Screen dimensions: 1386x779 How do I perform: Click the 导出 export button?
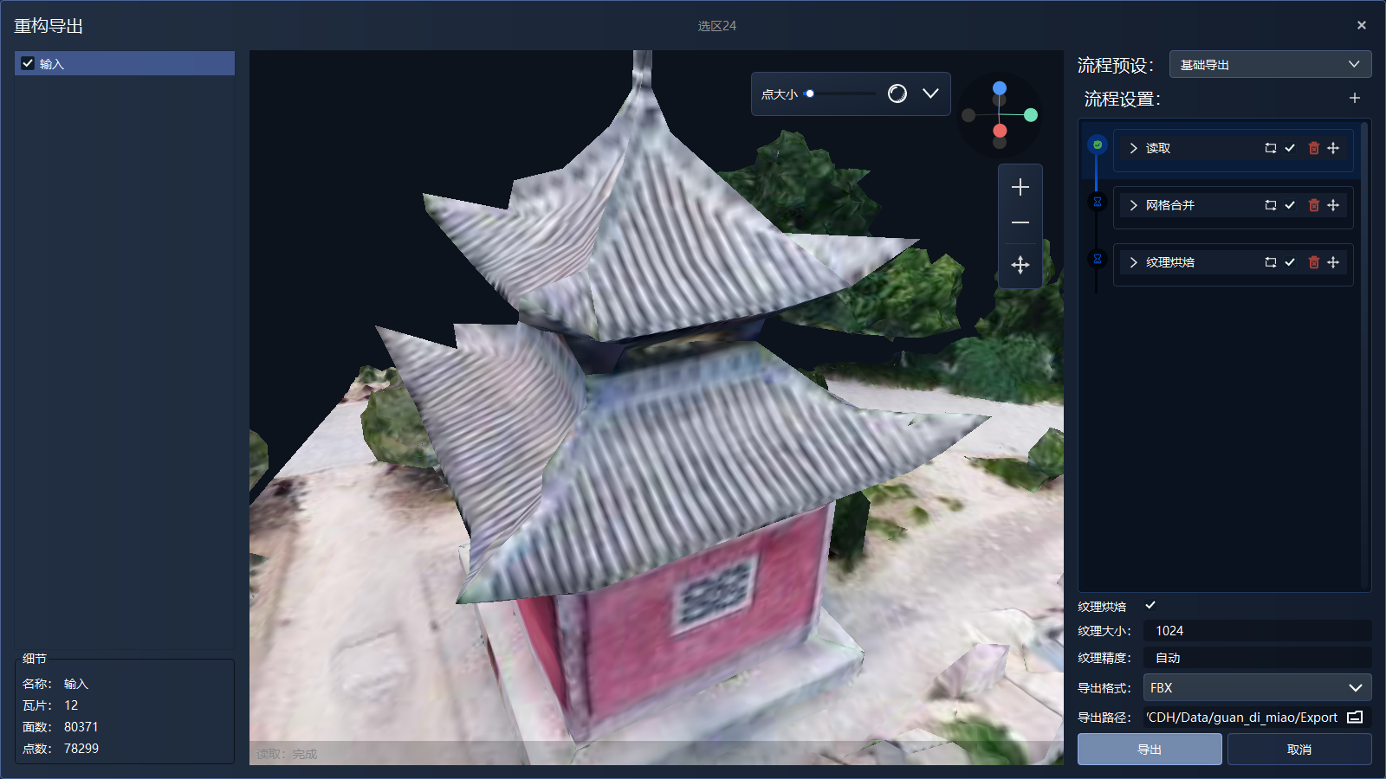tap(1150, 750)
